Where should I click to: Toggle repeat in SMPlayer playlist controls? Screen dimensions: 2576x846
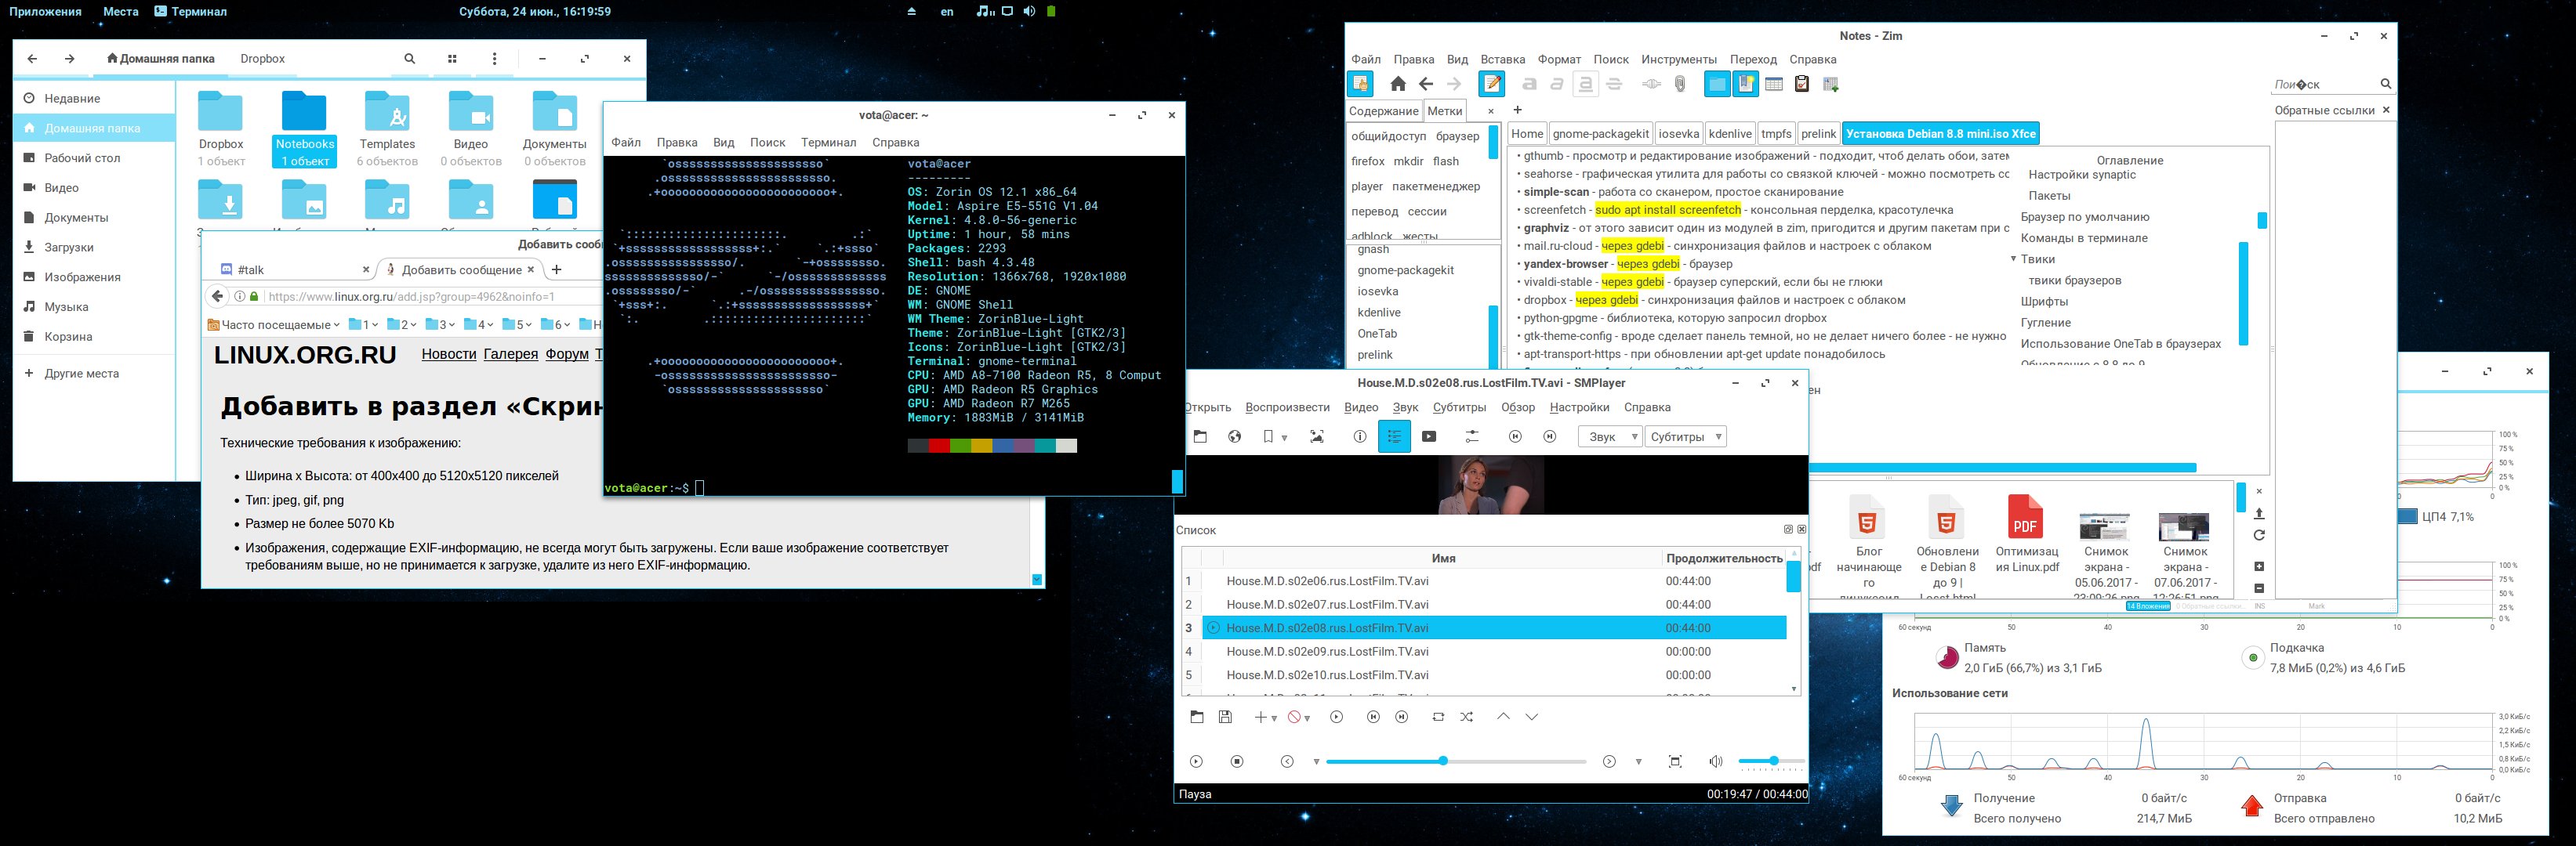(1438, 718)
